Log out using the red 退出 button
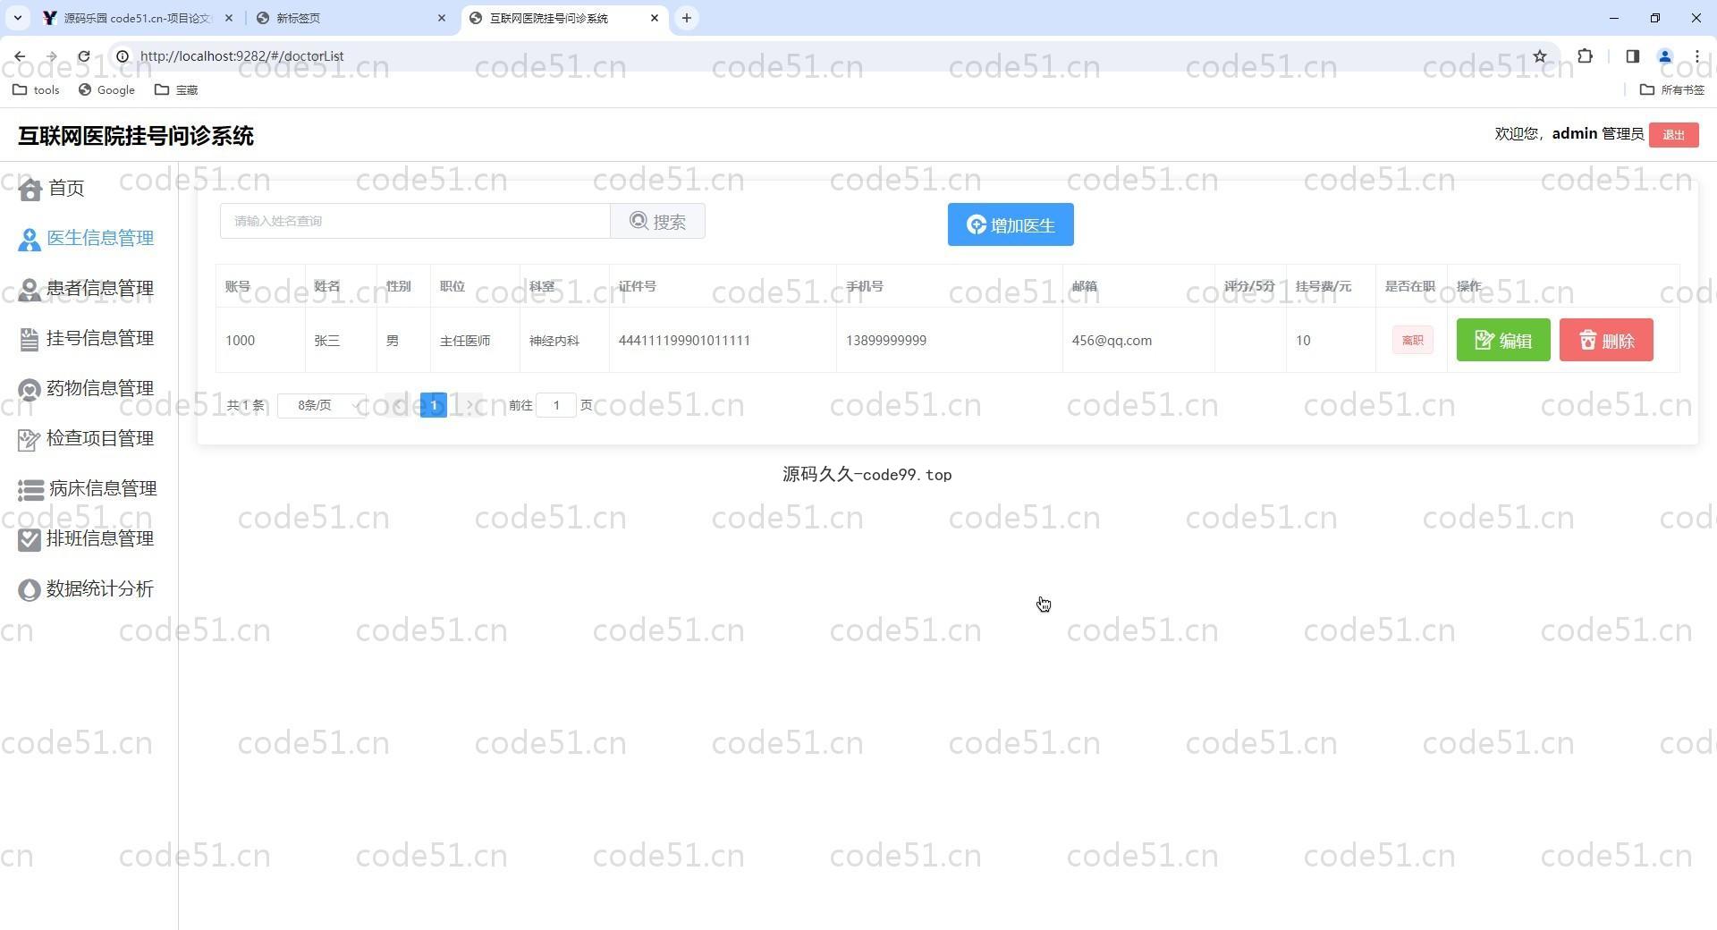Image resolution: width=1717 pixels, height=930 pixels. click(x=1673, y=135)
